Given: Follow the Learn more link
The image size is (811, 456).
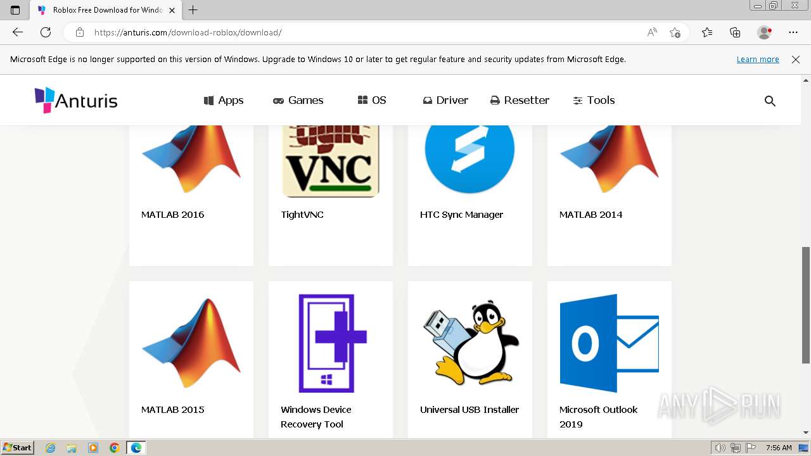Looking at the screenshot, I should click(758, 60).
